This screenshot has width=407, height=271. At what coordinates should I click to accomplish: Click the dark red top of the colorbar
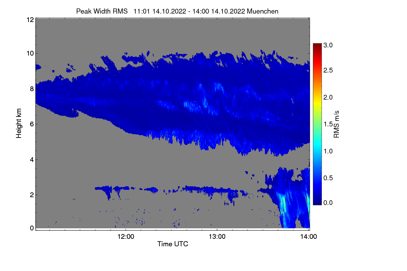(317, 46)
